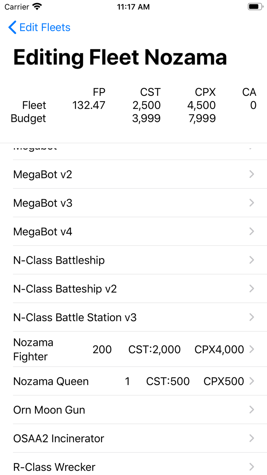This screenshot has height=475, width=267.
Task: Select Orn Moon Gun
Action: click(x=49, y=410)
